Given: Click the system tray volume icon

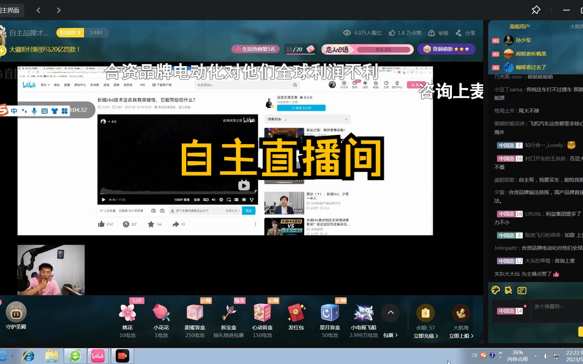Looking at the screenshot, I should [x=546, y=356].
